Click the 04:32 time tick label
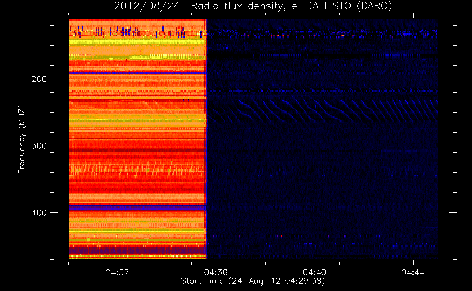 [x=117, y=272]
